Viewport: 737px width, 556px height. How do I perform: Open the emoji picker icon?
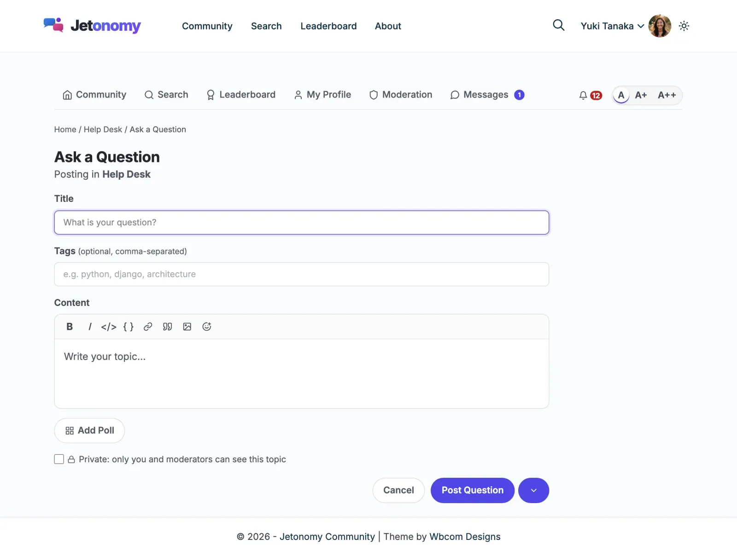(207, 327)
